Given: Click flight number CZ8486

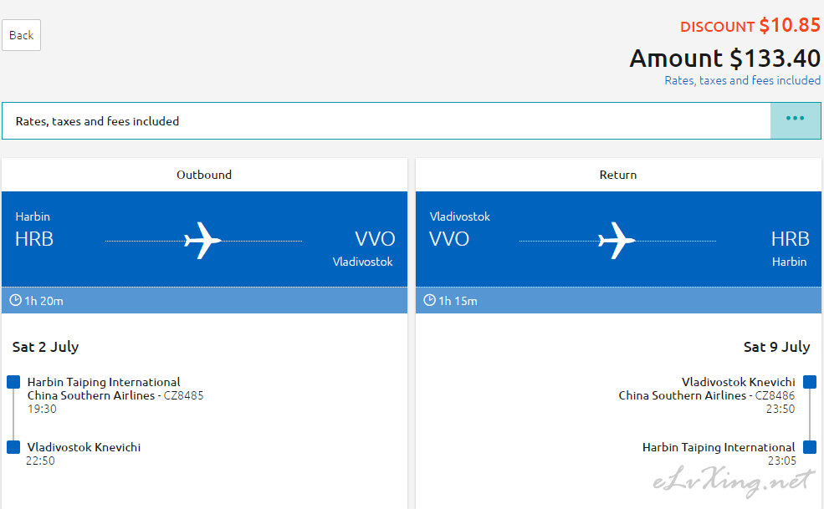Looking at the screenshot, I should click(775, 395).
